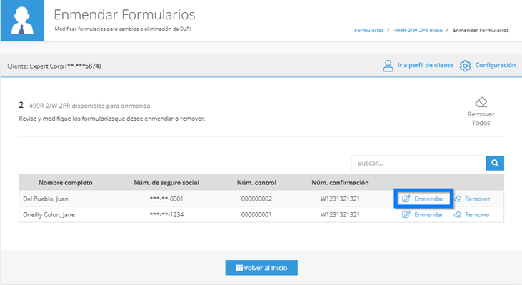Click Enmendar edit icon for Del Pueblo, Juan
Image resolution: width=522 pixels, height=285 pixels.
[406, 199]
